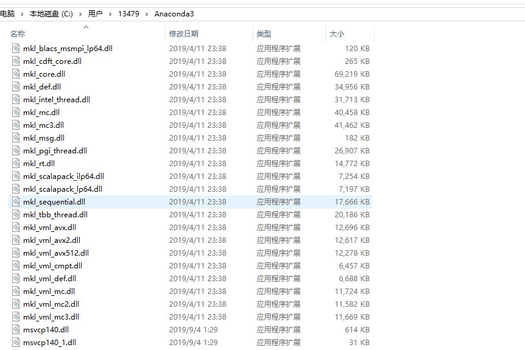
Task: Select file name mkl_intel_thread.dll
Action: 56,99
